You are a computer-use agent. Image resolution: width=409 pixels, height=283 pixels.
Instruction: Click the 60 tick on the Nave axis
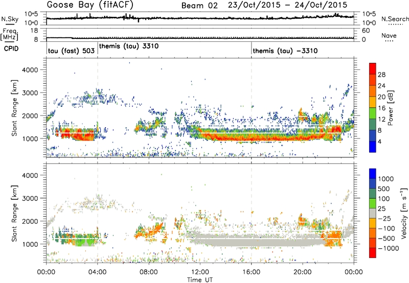(x=366, y=31)
